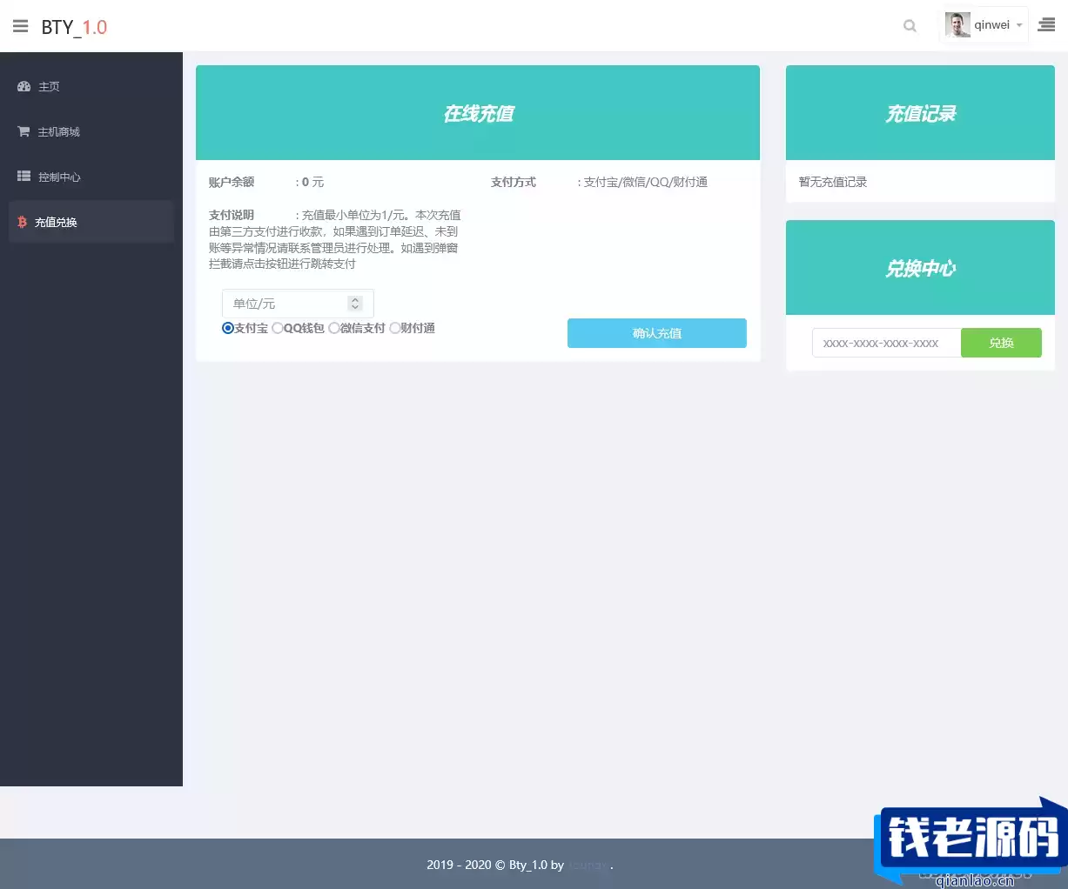This screenshot has width=1068, height=889.
Task: Click the amount field spinner arrows
Action: [354, 304]
